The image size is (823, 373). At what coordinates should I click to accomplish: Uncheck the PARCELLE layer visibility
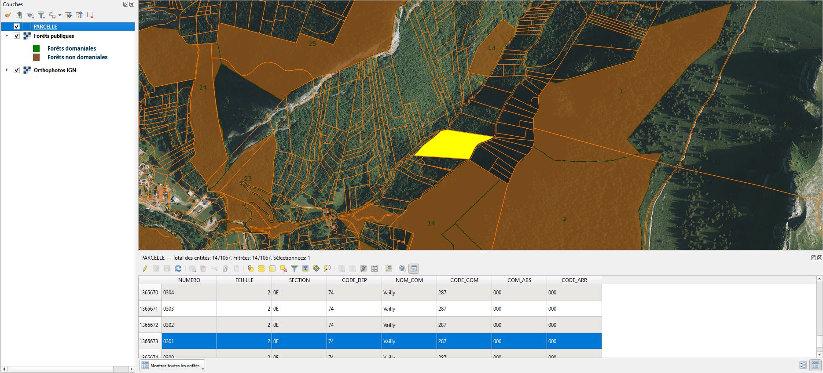coord(17,27)
